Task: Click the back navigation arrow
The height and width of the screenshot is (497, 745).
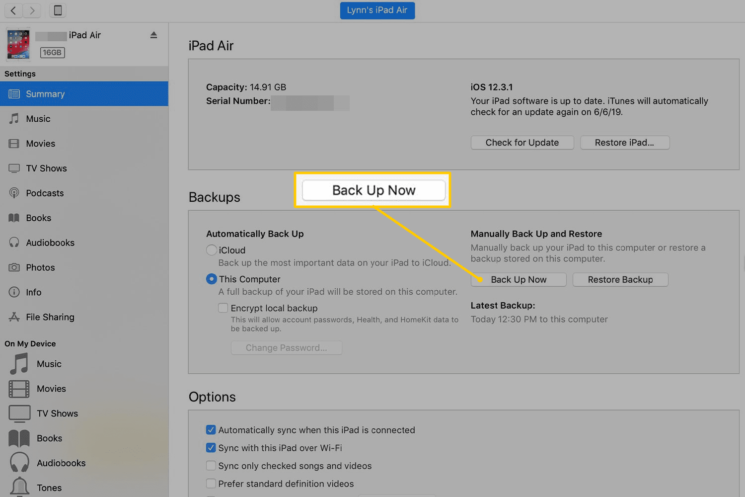Action: [x=13, y=10]
